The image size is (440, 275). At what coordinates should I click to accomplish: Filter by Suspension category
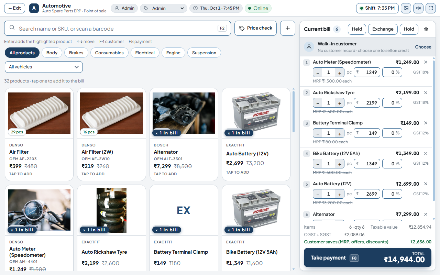[204, 53]
